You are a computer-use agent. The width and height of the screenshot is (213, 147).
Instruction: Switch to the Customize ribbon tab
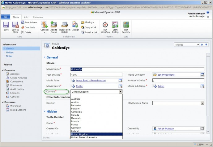tap(38, 17)
